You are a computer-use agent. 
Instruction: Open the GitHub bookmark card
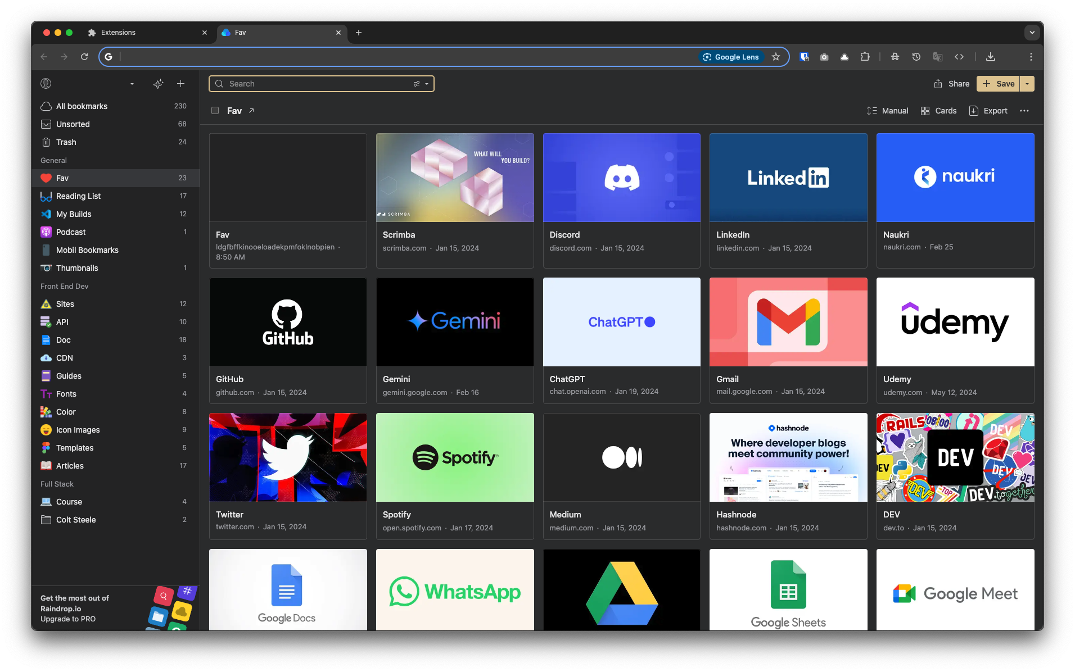point(288,340)
